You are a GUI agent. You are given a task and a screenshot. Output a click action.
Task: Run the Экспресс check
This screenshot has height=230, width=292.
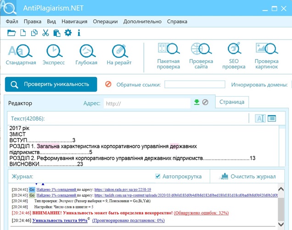pos(54,55)
